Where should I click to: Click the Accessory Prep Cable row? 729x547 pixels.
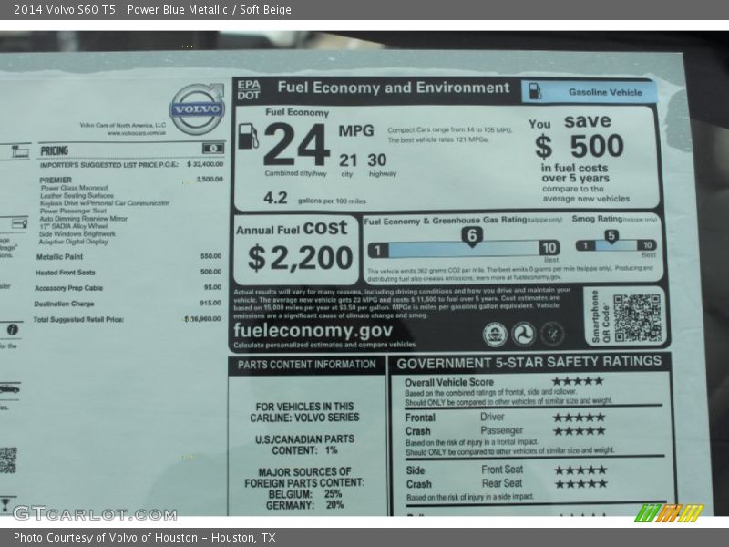[128, 287]
